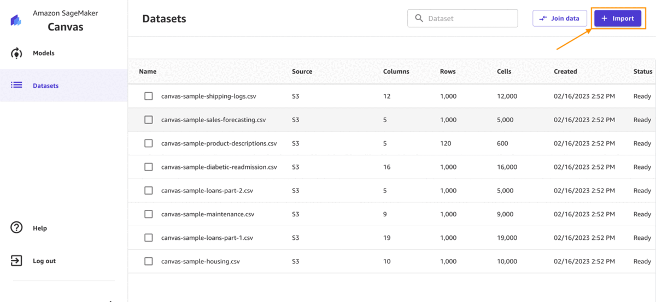This screenshot has width=656, height=302.
Task: Check the box for canvas-sample-housing.csv
Action: pyautogui.click(x=149, y=261)
